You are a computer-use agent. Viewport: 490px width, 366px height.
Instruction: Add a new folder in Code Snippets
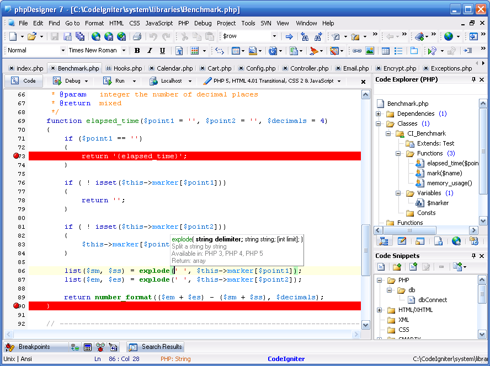[x=397, y=267]
